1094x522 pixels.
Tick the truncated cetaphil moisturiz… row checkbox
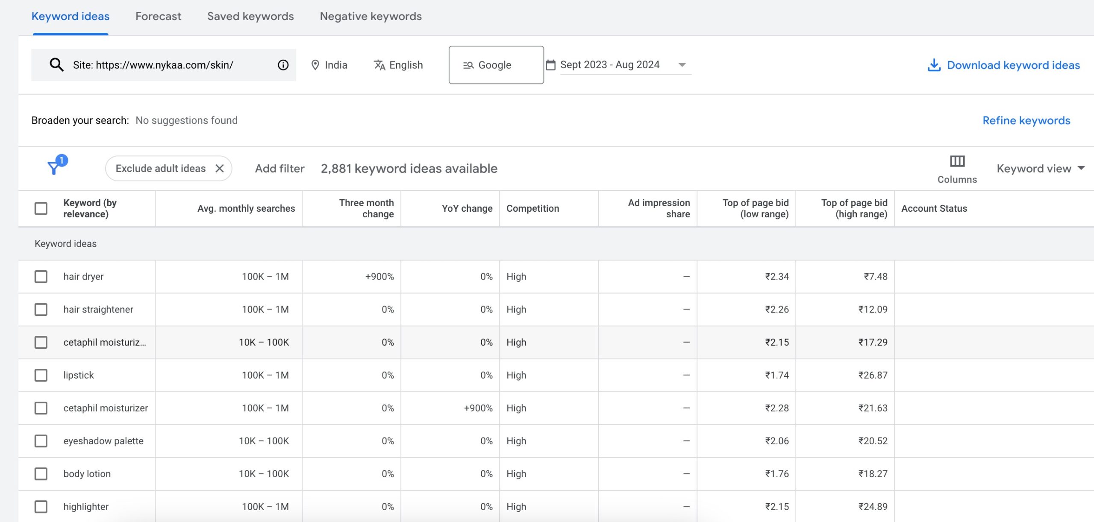click(41, 342)
